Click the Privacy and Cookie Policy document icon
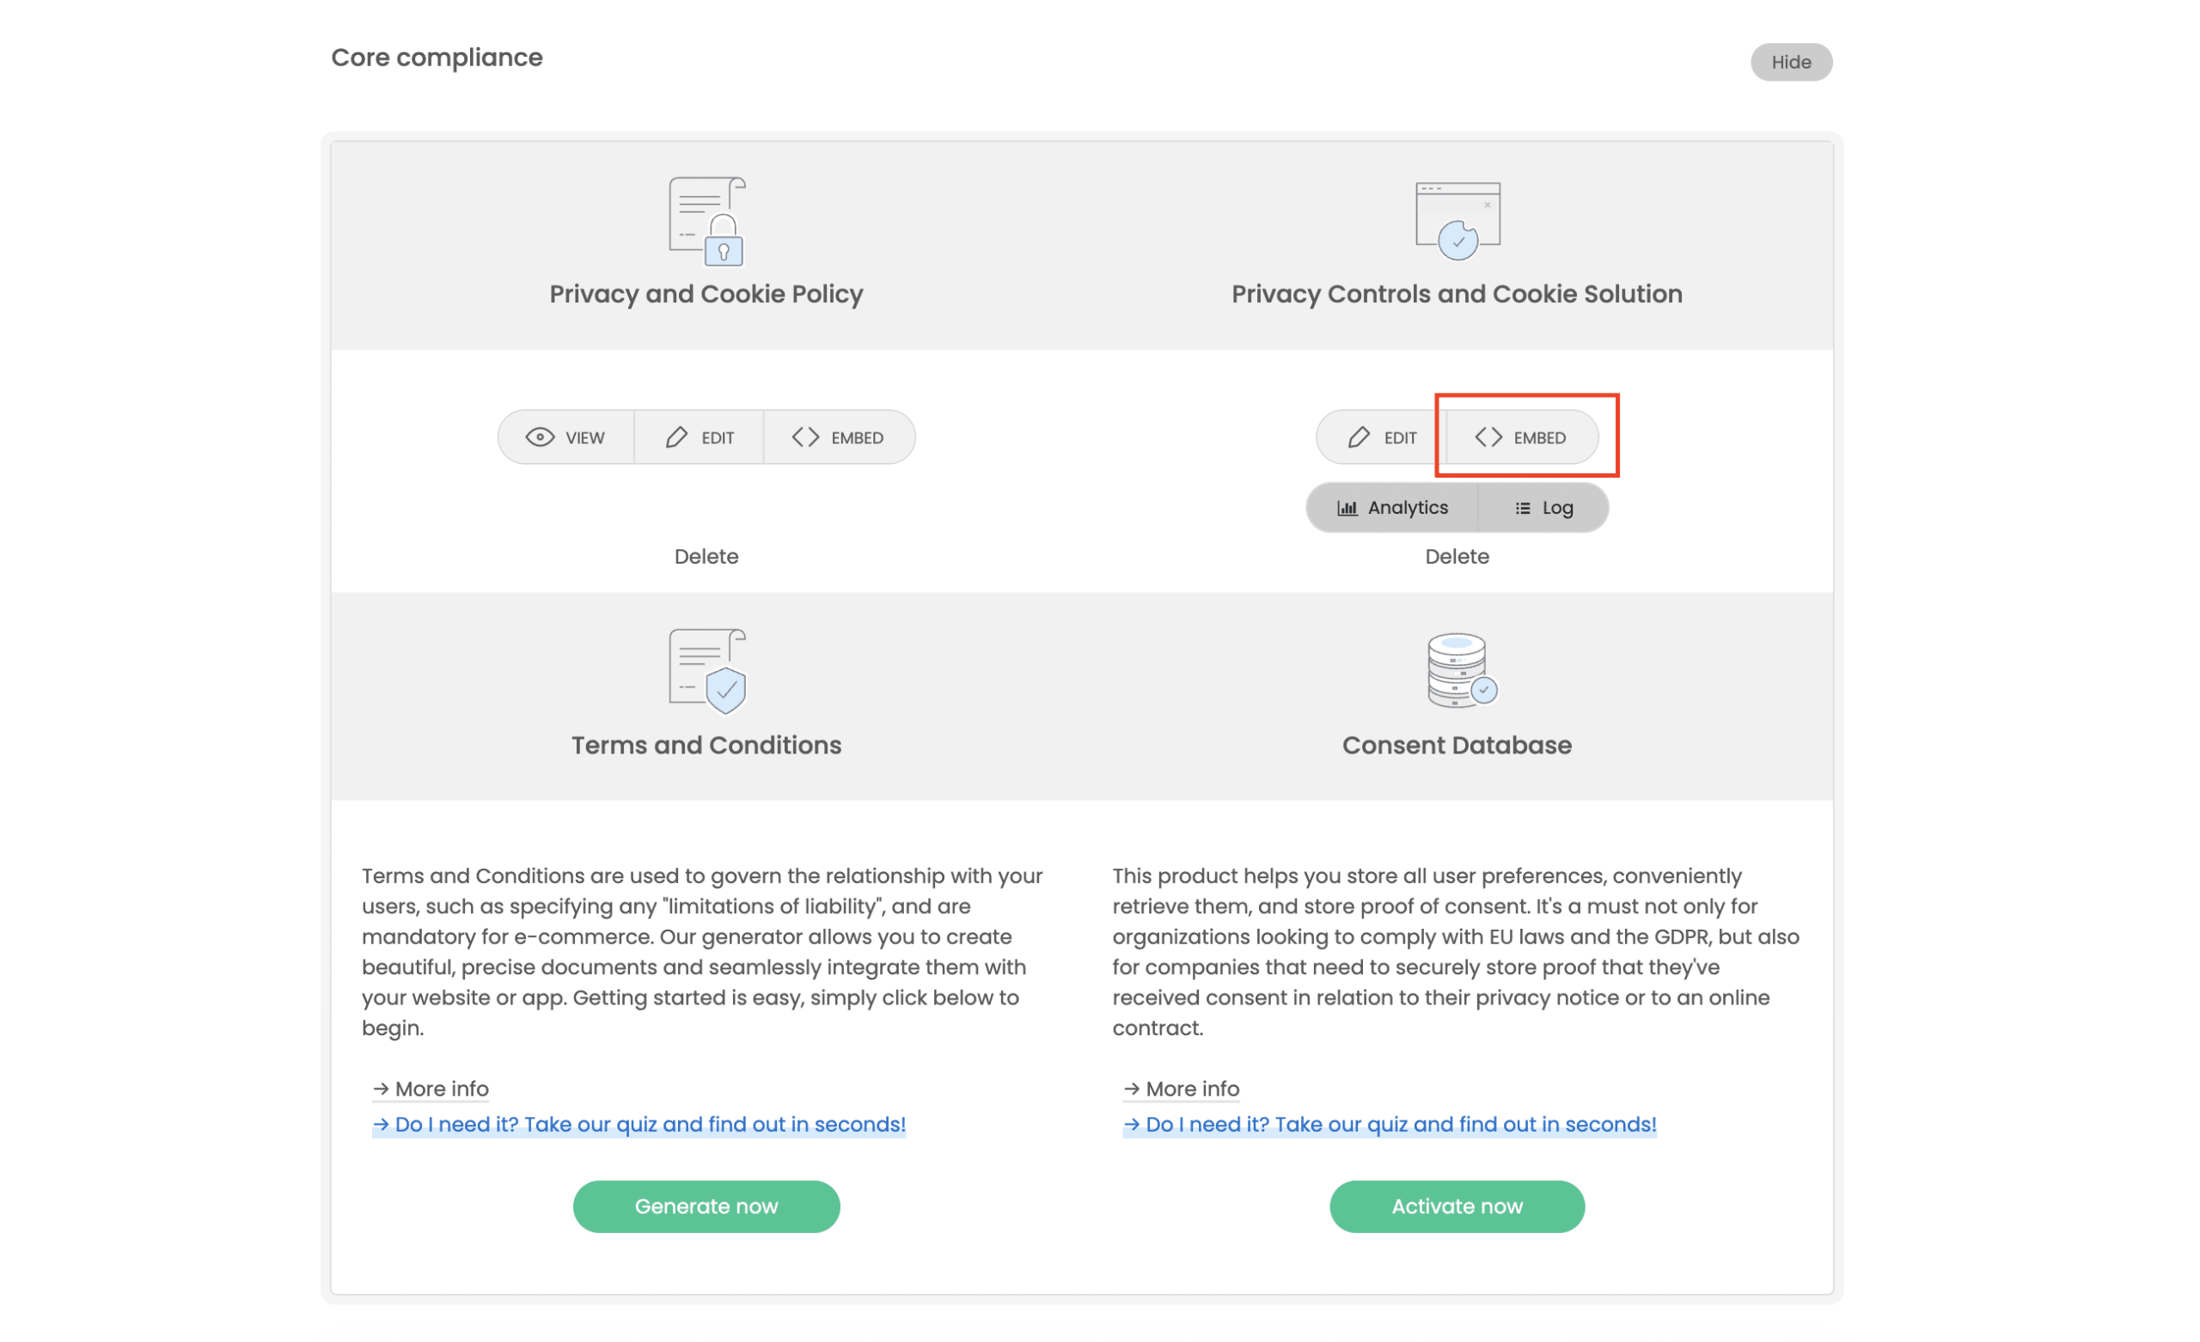Image resolution: width=2200 pixels, height=1342 pixels. tap(706, 222)
